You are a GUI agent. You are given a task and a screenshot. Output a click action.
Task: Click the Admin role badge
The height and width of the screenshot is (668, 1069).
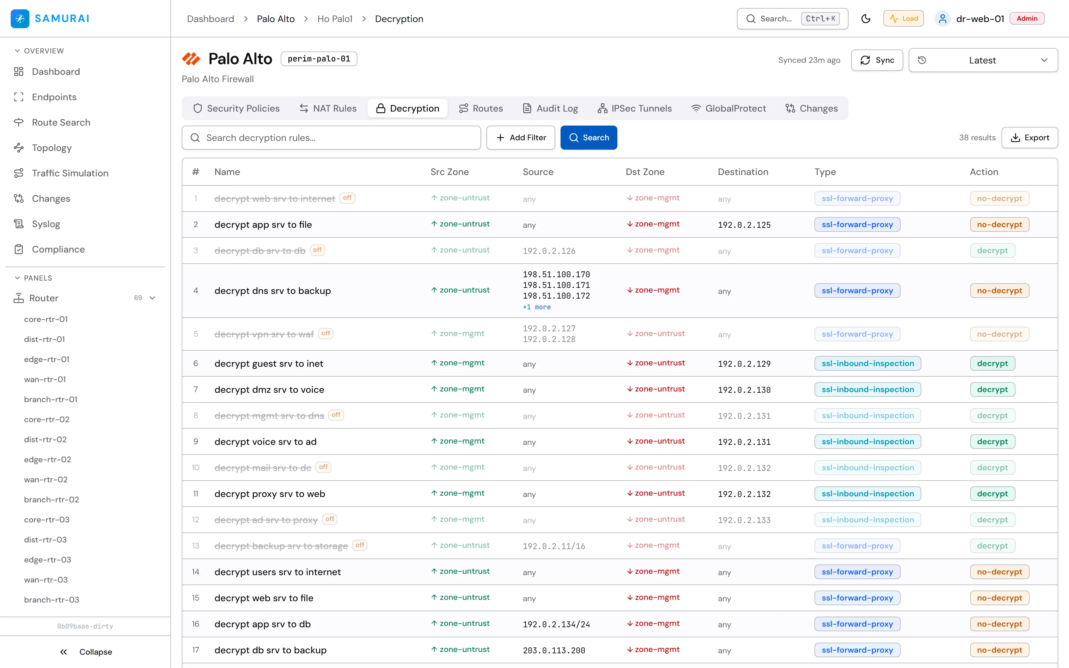click(1027, 19)
